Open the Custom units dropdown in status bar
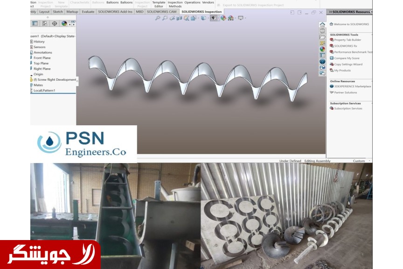Screen dimensions: 403x269 (362, 161)
